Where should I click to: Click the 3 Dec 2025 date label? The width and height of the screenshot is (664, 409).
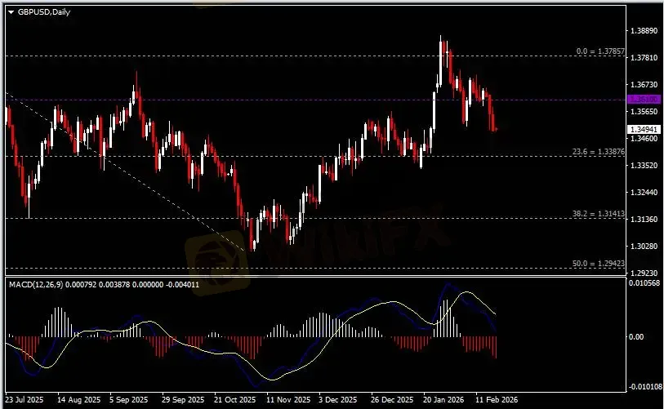(x=338, y=400)
